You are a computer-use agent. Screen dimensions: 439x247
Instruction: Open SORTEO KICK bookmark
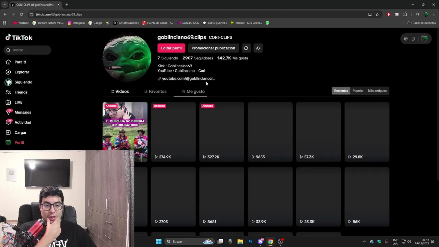(188, 23)
